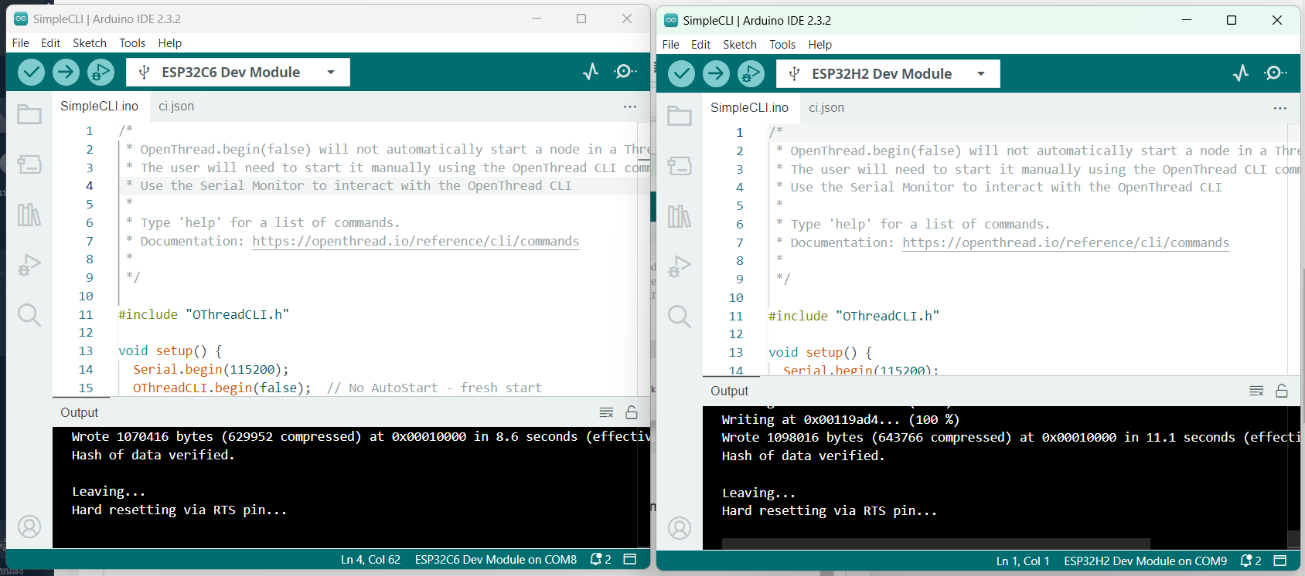Click Verify button in ESP32C6 window

32,73
